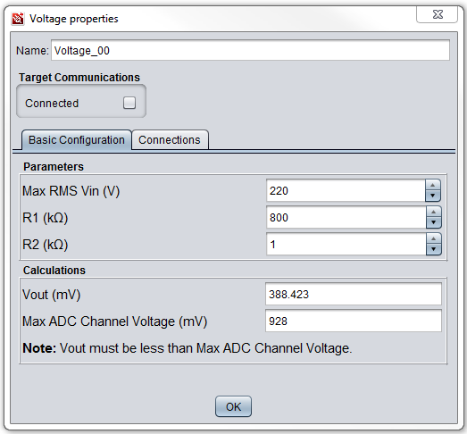Focus the Max RMS Vin value field

(346, 190)
